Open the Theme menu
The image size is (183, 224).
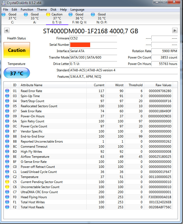42,10
